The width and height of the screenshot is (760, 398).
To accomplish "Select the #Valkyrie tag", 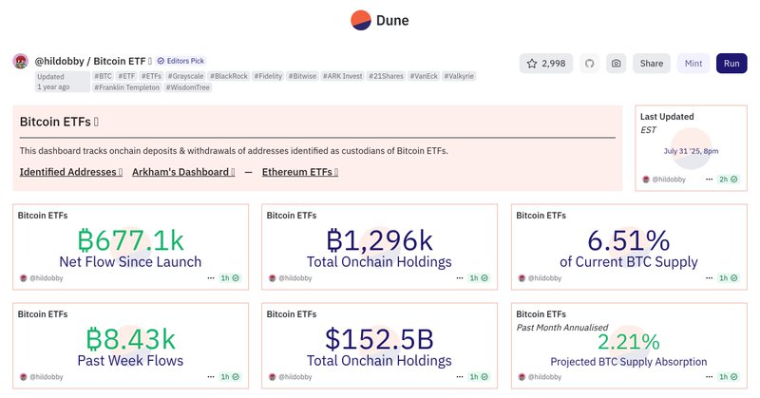I will click(459, 76).
